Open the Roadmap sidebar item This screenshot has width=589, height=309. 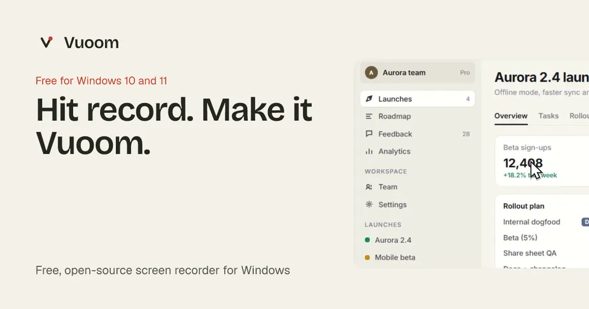417,116
